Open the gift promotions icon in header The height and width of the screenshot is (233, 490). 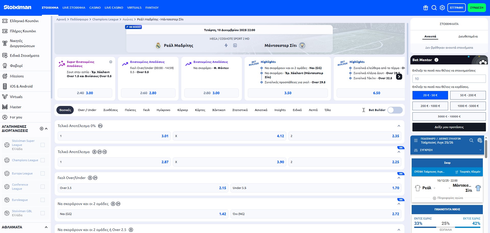[x=425, y=8]
